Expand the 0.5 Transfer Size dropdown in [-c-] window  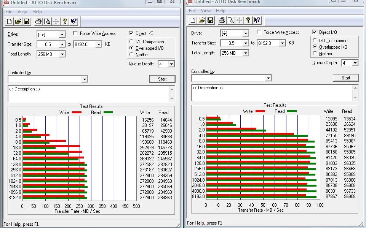tap(62, 44)
